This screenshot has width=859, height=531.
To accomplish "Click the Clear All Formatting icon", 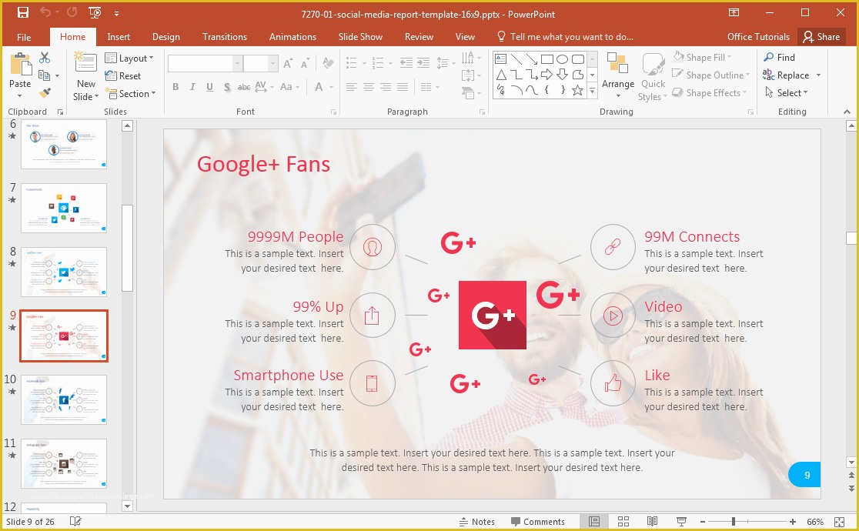I will pos(328,63).
